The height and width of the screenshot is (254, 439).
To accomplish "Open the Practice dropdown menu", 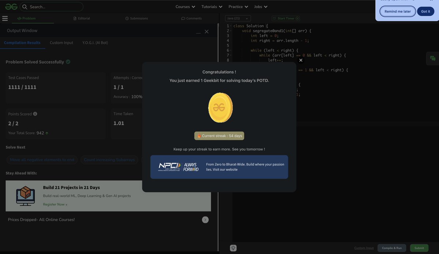I will (x=238, y=7).
